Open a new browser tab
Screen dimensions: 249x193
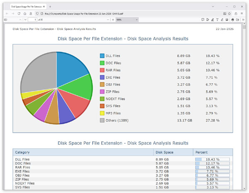click(50, 7)
